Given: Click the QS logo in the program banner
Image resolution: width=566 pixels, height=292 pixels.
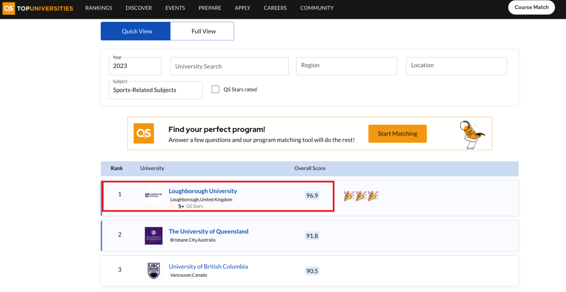Looking at the screenshot, I should 144,133.
